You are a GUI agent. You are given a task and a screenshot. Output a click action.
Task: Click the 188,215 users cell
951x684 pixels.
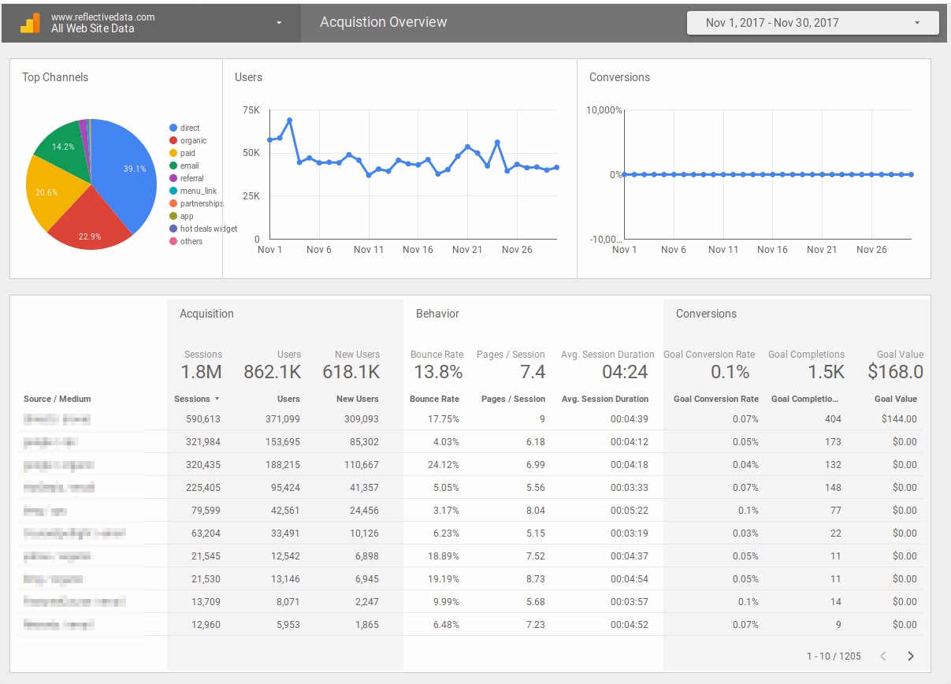coord(283,465)
